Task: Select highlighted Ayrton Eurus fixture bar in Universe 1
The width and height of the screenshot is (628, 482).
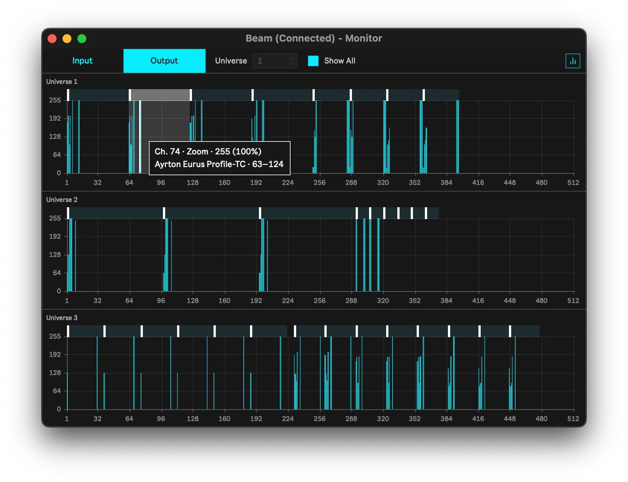Action: [x=160, y=95]
